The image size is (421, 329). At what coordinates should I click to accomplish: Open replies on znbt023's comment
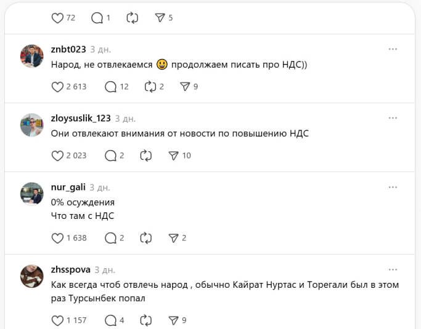[111, 87]
